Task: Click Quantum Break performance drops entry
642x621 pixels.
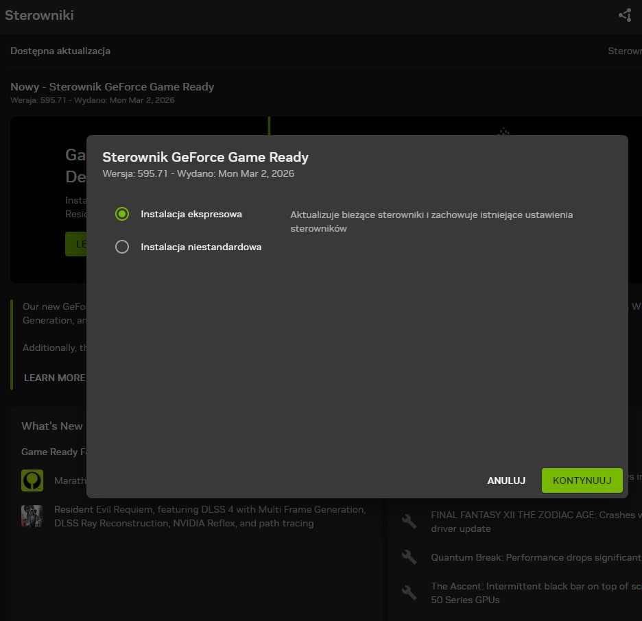Action: 536,557
